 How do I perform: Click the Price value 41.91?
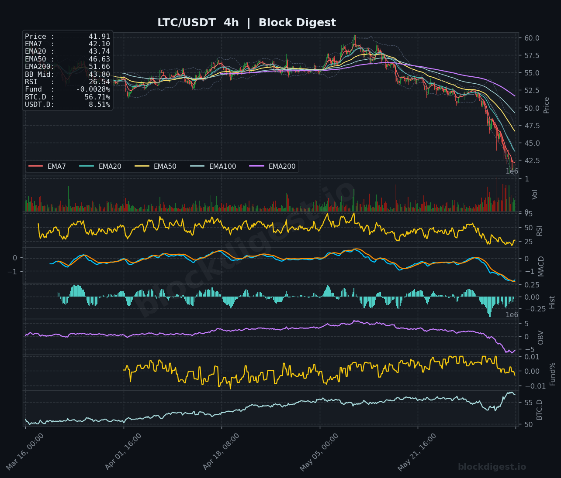click(99, 37)
